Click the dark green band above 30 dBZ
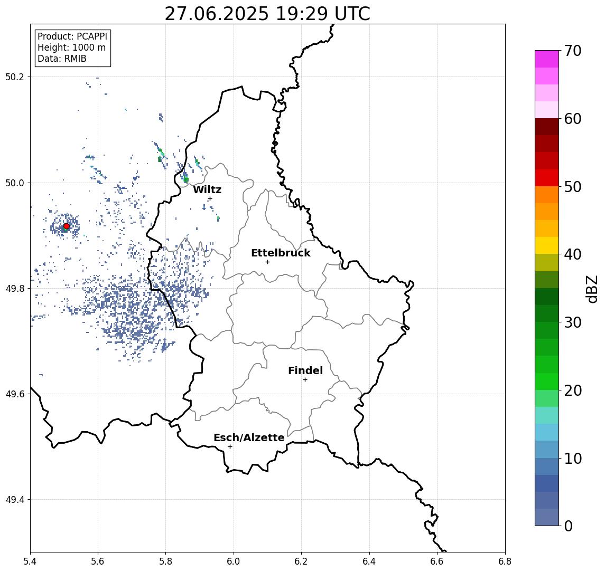 click(547, 313)
